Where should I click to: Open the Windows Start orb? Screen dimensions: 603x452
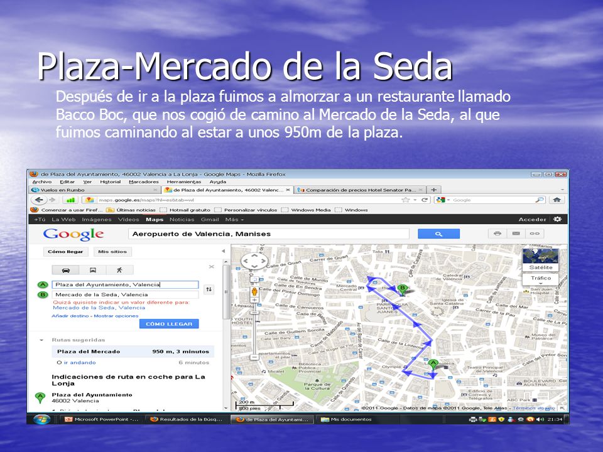(41, 419)
